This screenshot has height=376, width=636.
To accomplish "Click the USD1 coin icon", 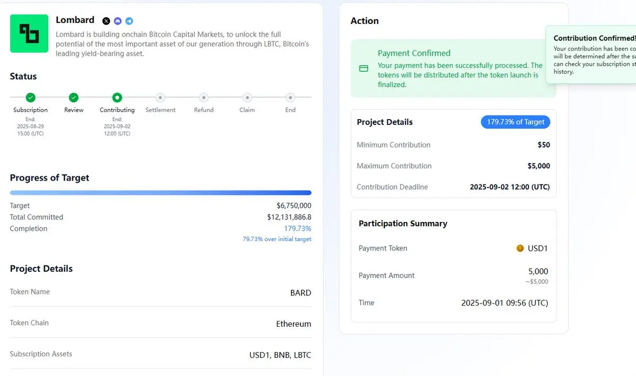I will (520, 248).
